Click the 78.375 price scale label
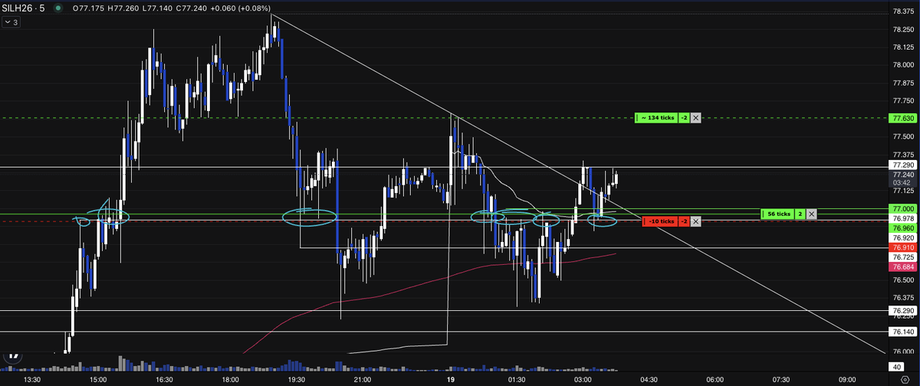 coord(902,11)
